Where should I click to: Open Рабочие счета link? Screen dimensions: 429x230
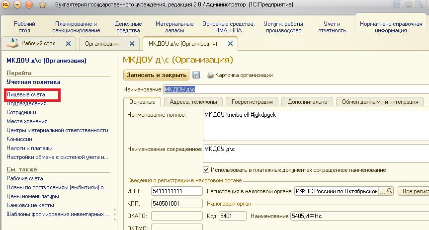tap(25, 178)
